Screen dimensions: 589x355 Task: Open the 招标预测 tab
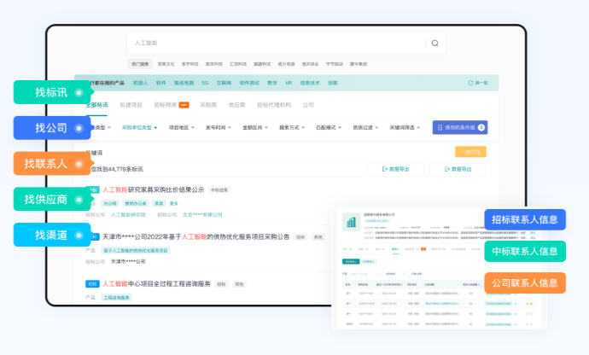(166, 105)
